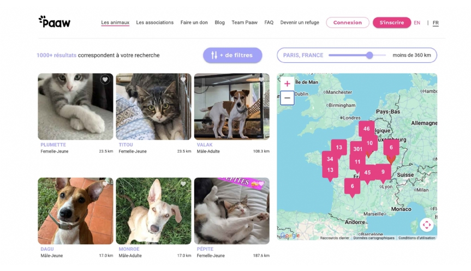Recenter the map with the crosshair button
The height and width of the screenshot is (271, 471).
coord(426,225)
